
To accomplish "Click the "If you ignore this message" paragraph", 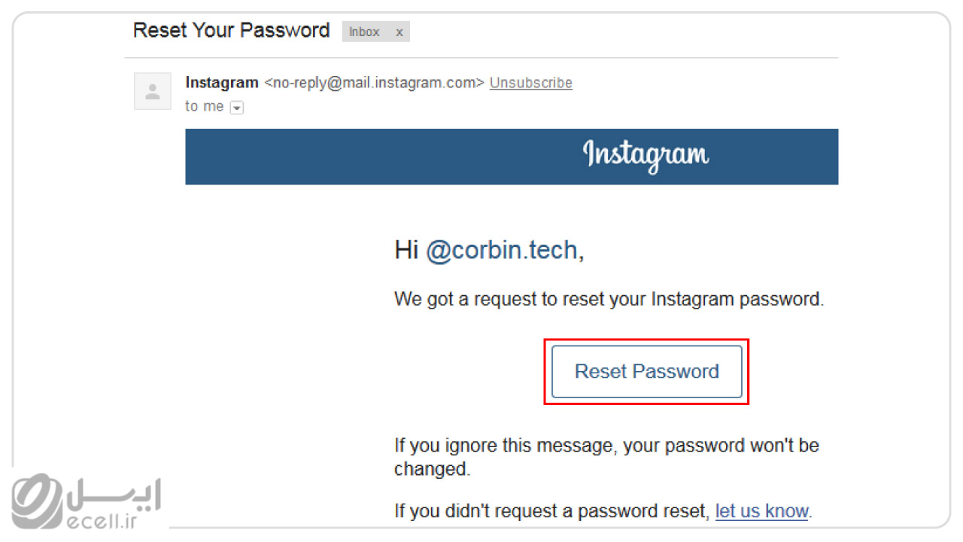I will pos(606,457).
